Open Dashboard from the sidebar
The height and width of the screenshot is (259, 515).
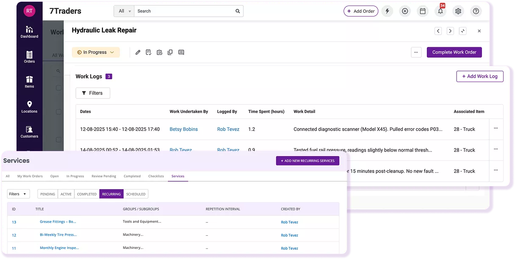point(29,32)
